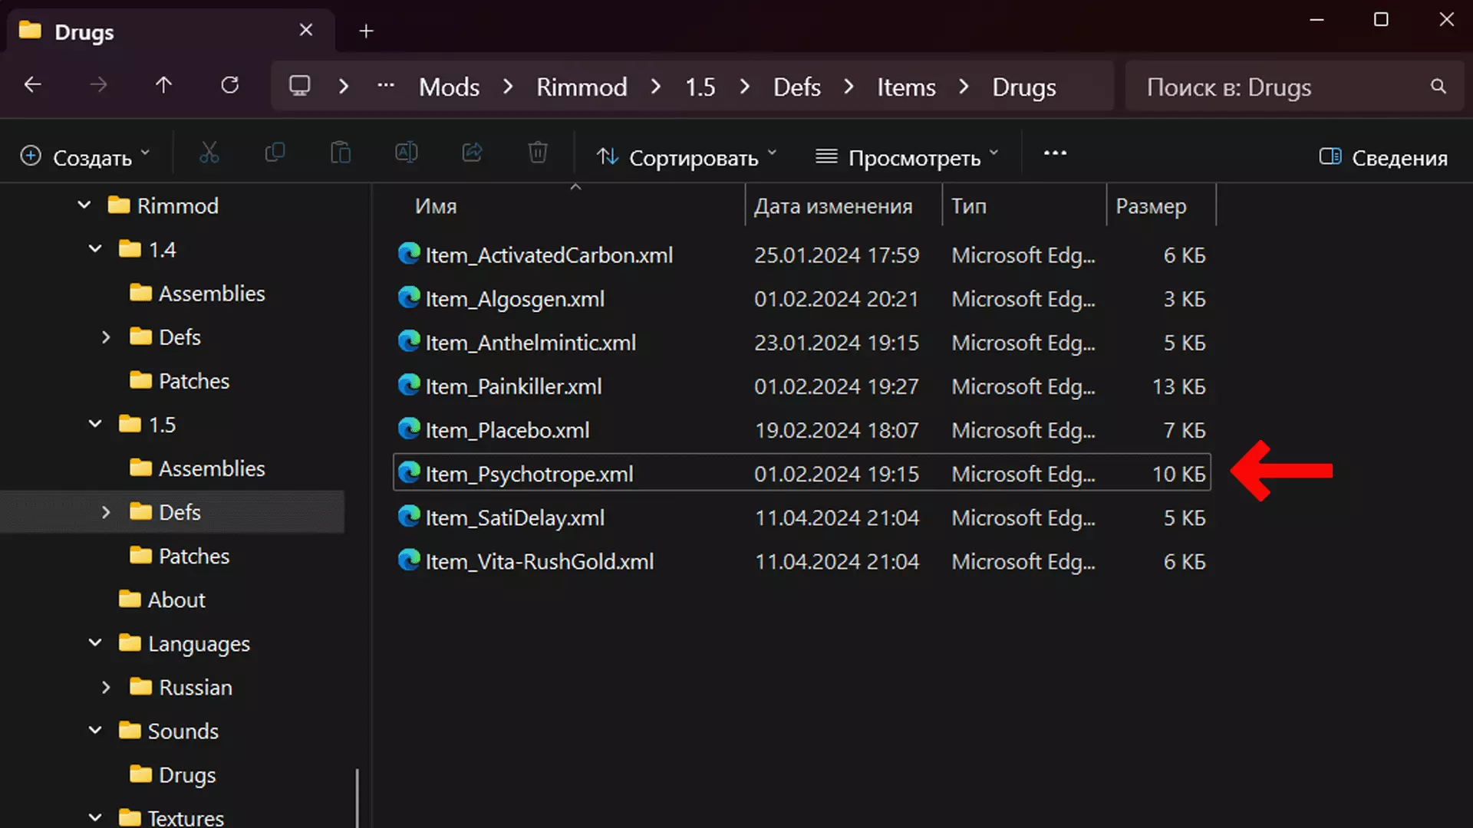Open the Сортировать sort dropdown
The height and width of the screenshot is (828, 1473).
pyautogui.click(x=686, y=157)
